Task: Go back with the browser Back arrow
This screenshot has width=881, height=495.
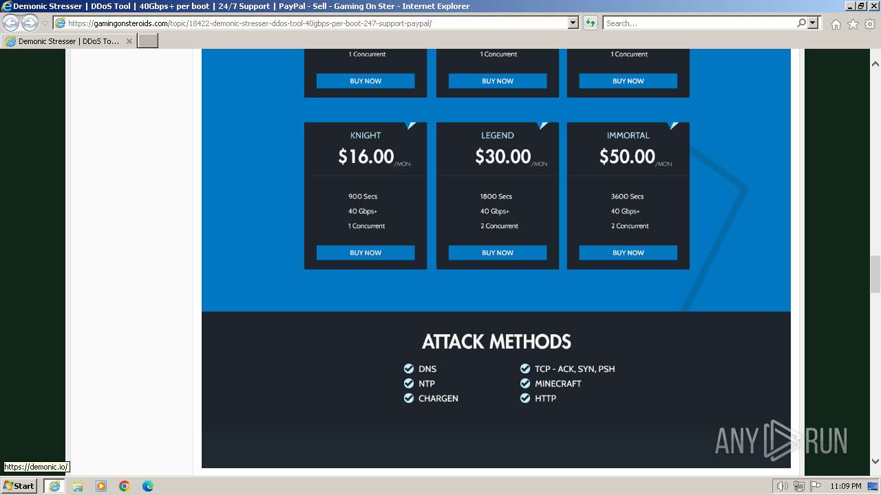Action: 11,23
